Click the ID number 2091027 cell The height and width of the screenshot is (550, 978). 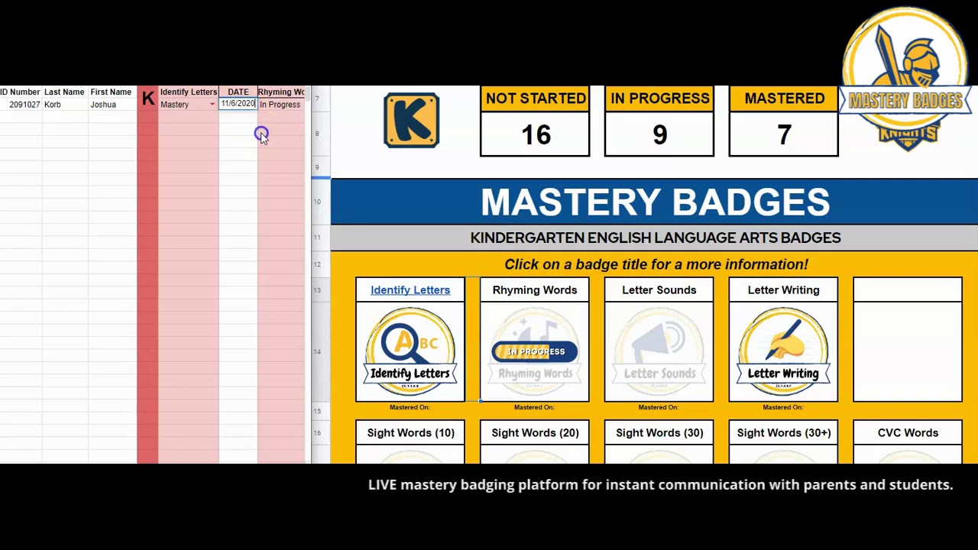[x=21, y=105]
